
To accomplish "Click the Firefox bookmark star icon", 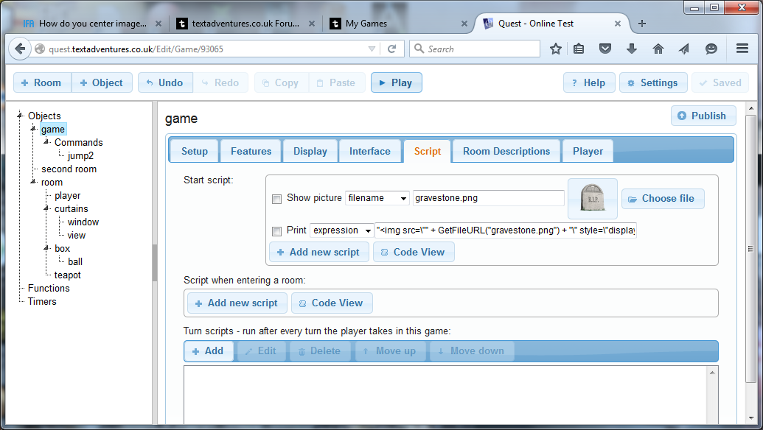I will pyautogui.click(x=556, y=49).
